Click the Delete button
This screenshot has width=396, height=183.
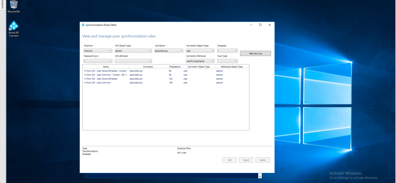click(263, 160)
